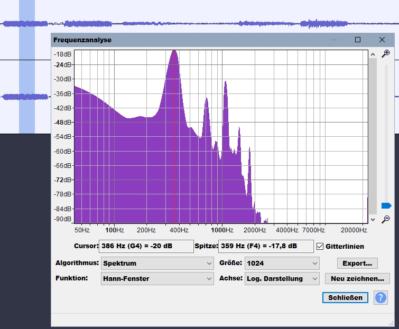Expand the Funktion dropdown showing Hann-Fenster
This screenshot has width=399, height=329.
(x=157, y=278)
